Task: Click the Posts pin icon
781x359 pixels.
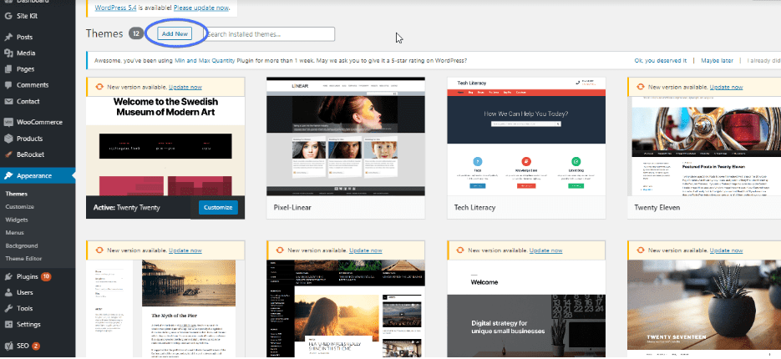Action: point(8,38)
